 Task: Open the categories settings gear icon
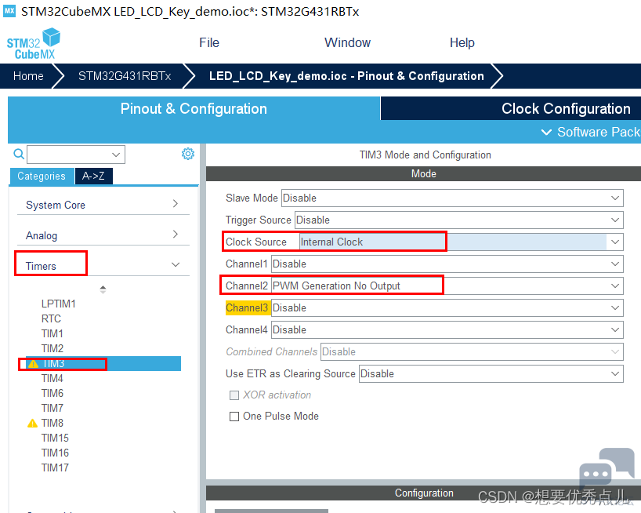[x=188, y=154]
